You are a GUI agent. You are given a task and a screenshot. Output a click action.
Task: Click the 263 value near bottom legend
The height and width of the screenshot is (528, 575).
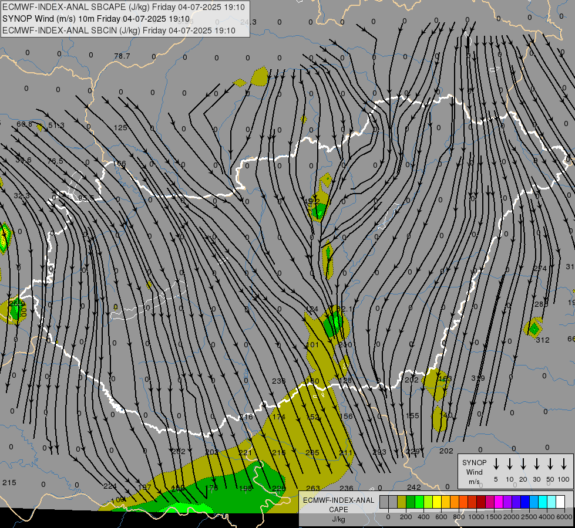313,488
